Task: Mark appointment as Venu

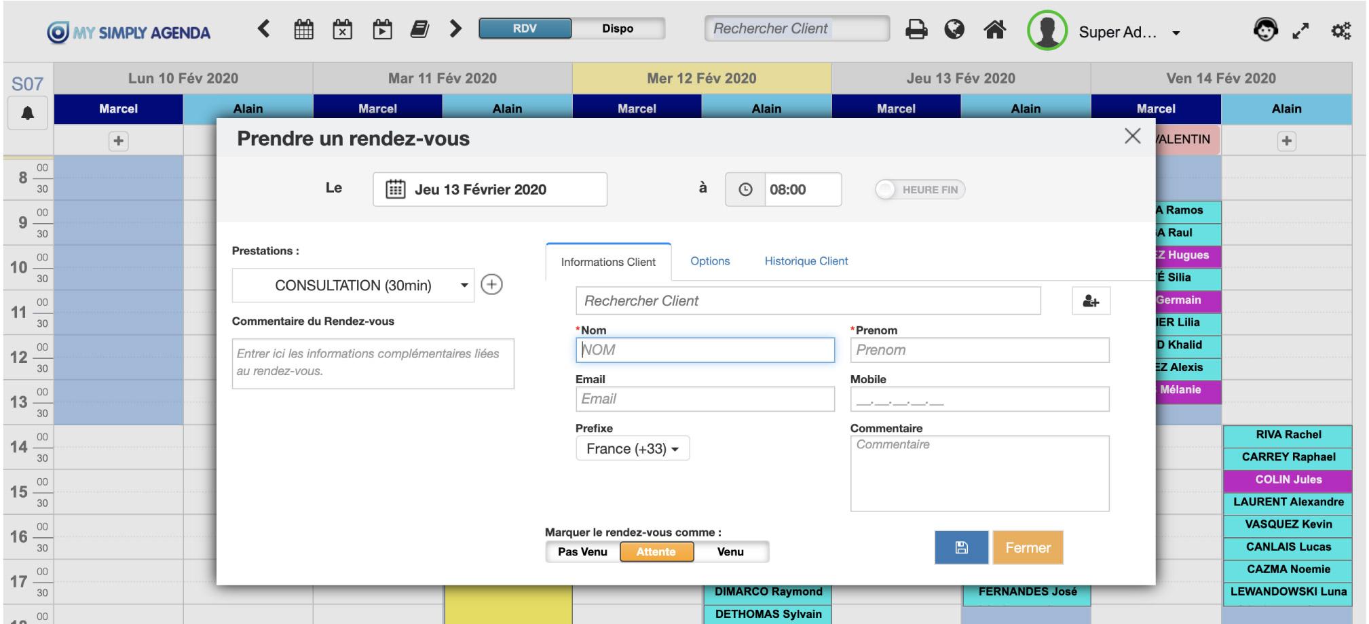Action: (730, 552)
